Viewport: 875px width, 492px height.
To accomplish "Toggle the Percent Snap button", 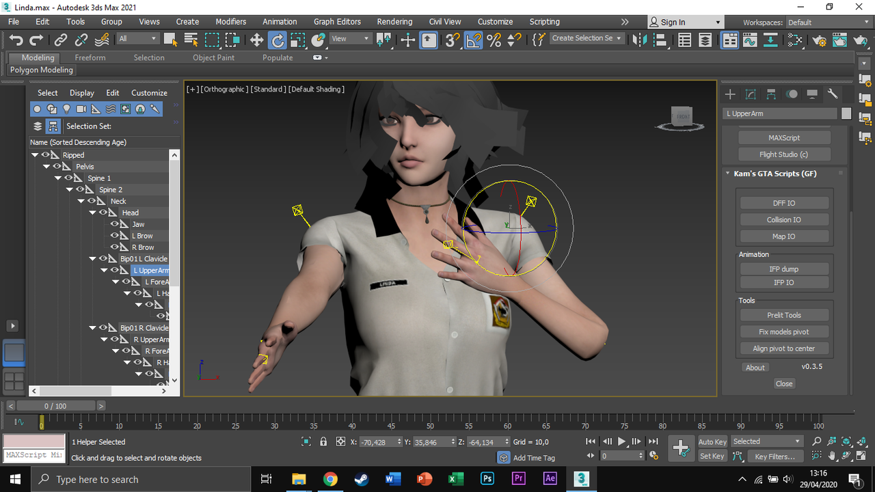I will point(494,40).
